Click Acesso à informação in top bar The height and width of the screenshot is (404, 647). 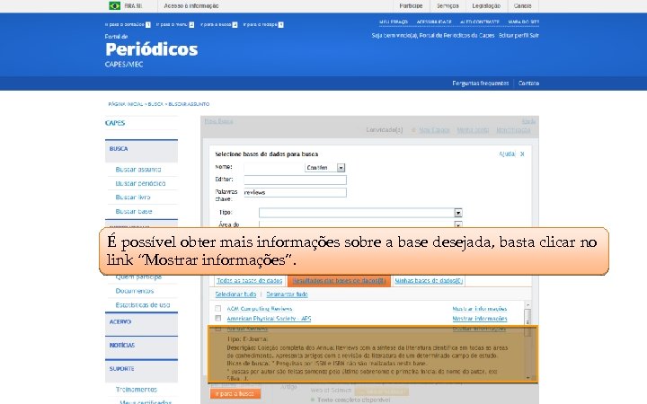tap(191, 5)
